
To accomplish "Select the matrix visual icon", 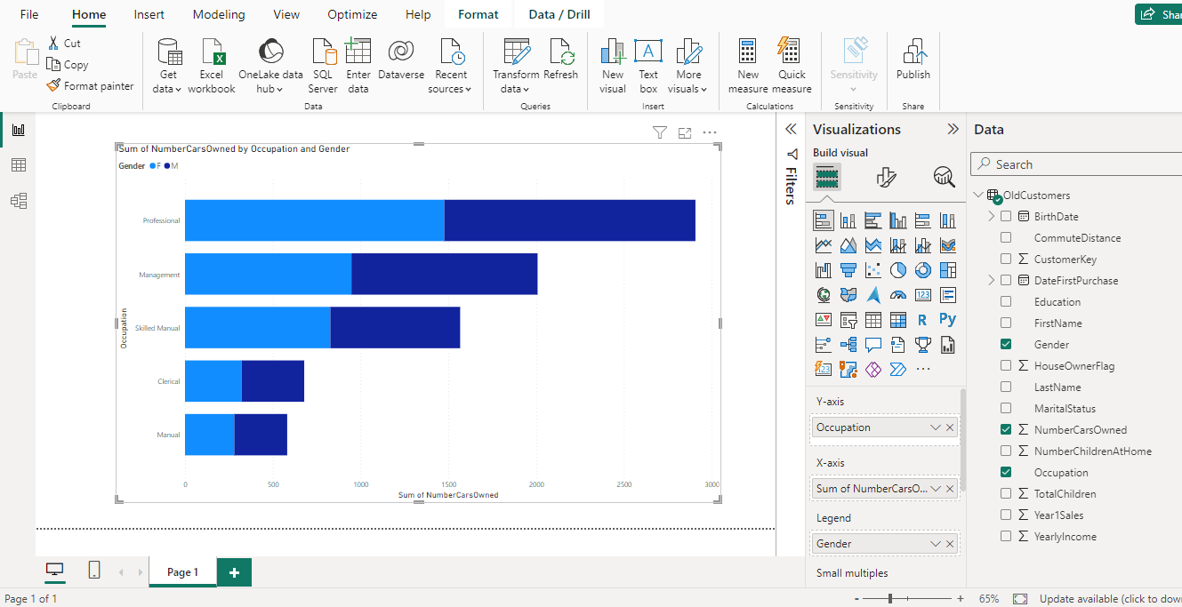I will (897, 320).
